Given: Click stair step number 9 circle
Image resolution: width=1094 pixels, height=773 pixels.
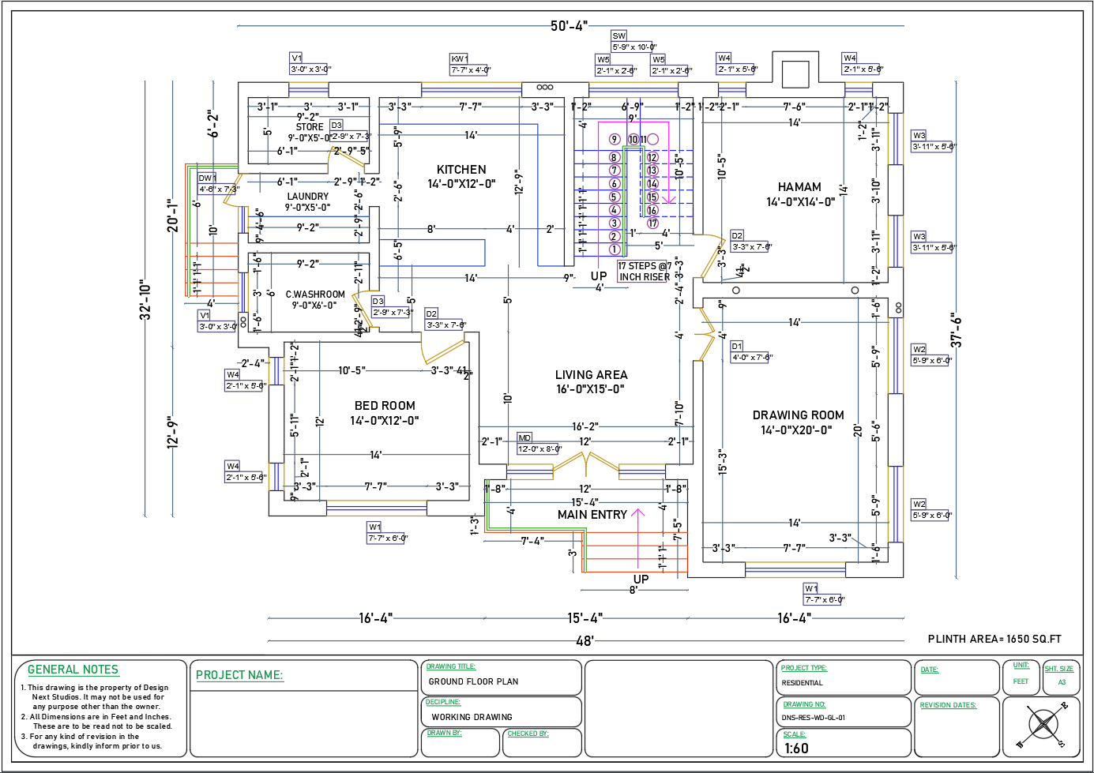Looking at the screenshot, I should [x=615, y=140].
